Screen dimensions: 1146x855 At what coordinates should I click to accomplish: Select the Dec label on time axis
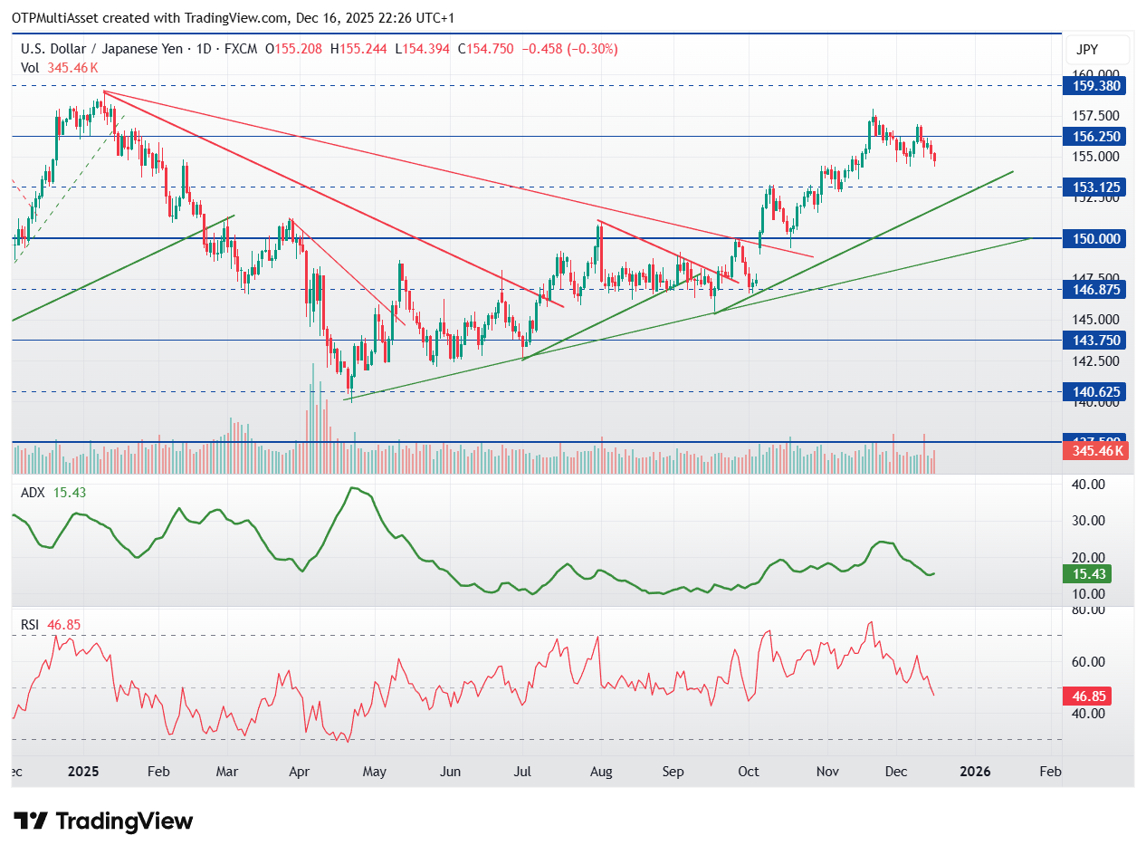click(896, 772)
